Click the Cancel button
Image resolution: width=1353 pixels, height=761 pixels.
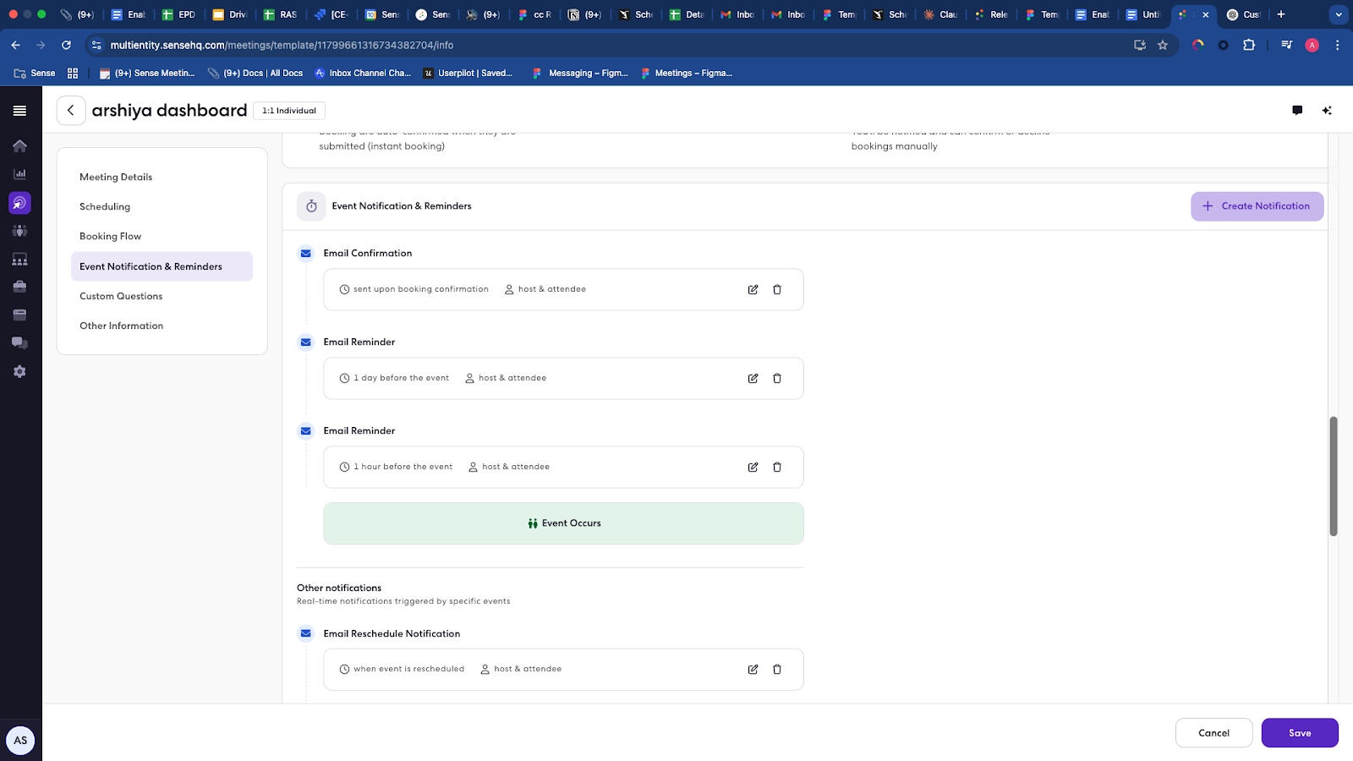1213,733
